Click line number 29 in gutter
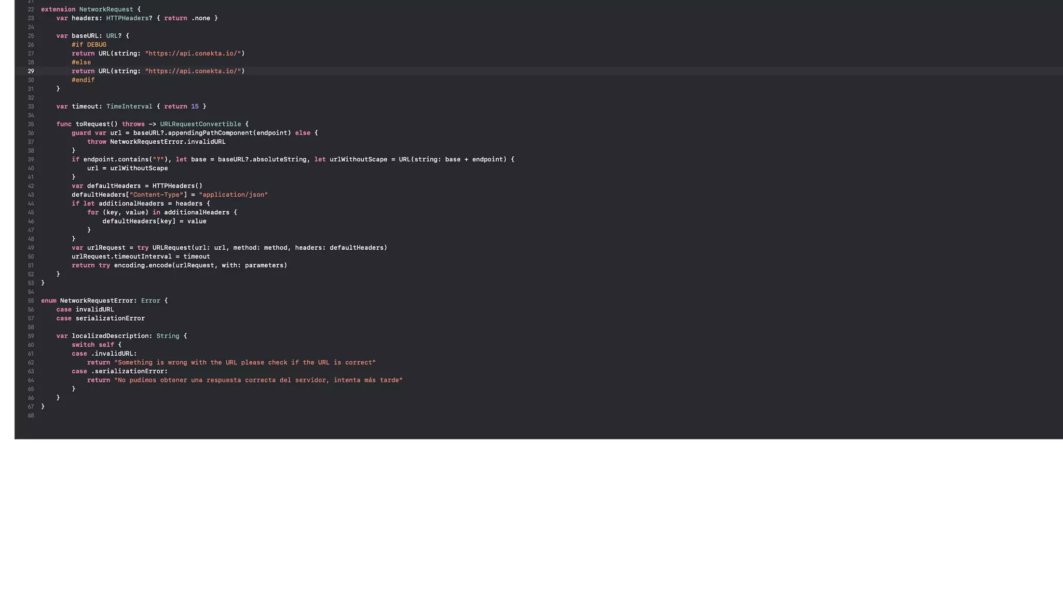 [x=31, y=71]
